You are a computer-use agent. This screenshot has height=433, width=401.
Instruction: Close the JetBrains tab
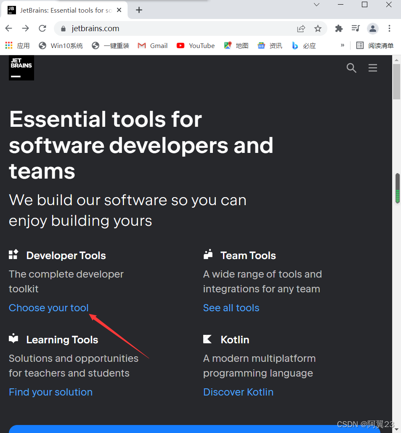119,10
